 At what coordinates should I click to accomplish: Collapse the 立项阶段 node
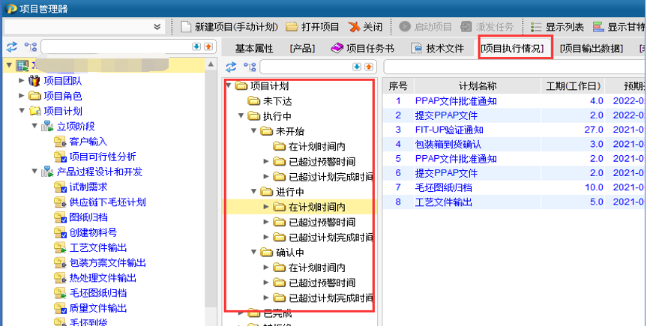pyautogui.click(x=34, y=126)
